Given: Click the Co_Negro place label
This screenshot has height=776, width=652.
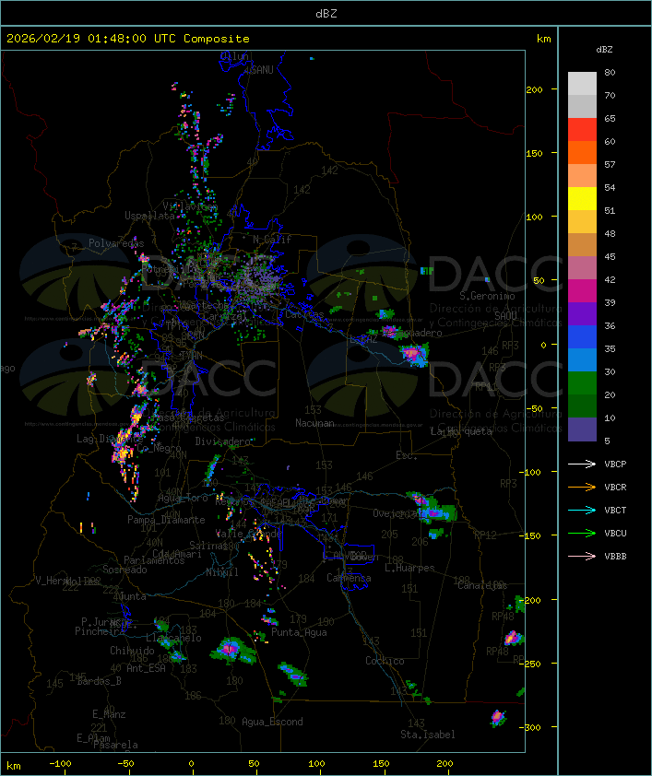Looking at the screenshot, I should pyautogui.click(x=159, y=448).
